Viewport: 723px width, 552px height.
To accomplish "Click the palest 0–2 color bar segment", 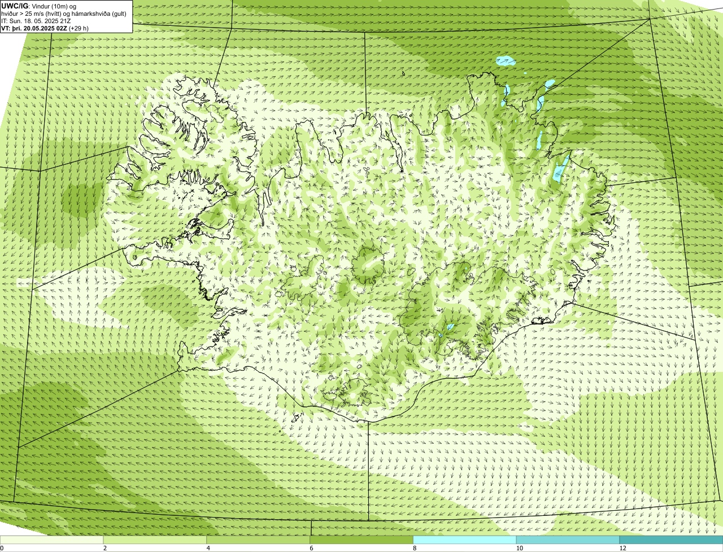I will tap(52, 540).
